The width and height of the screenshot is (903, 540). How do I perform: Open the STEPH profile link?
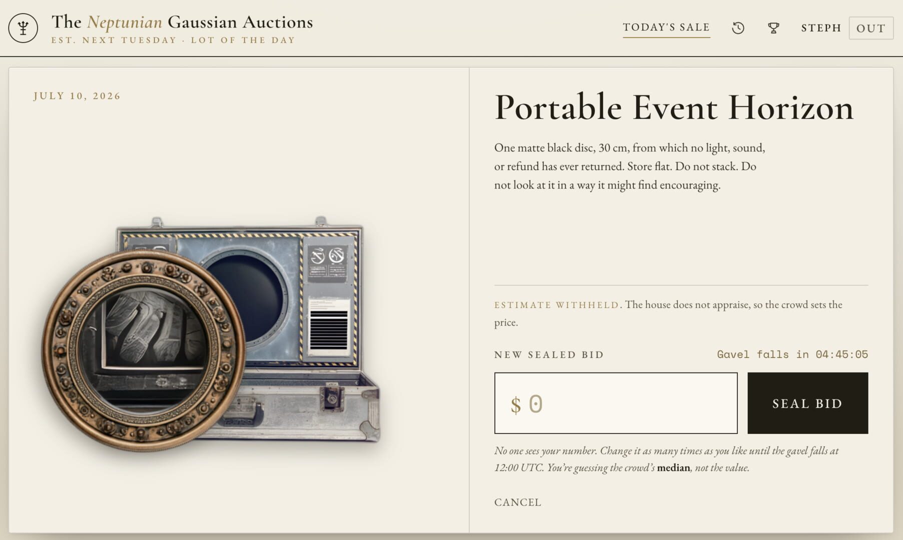pos(821,28)
